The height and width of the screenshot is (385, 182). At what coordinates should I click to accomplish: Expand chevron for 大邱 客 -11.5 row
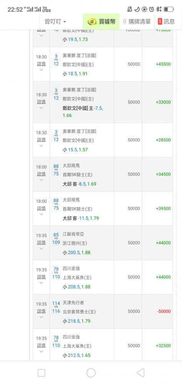coord(41,214)
